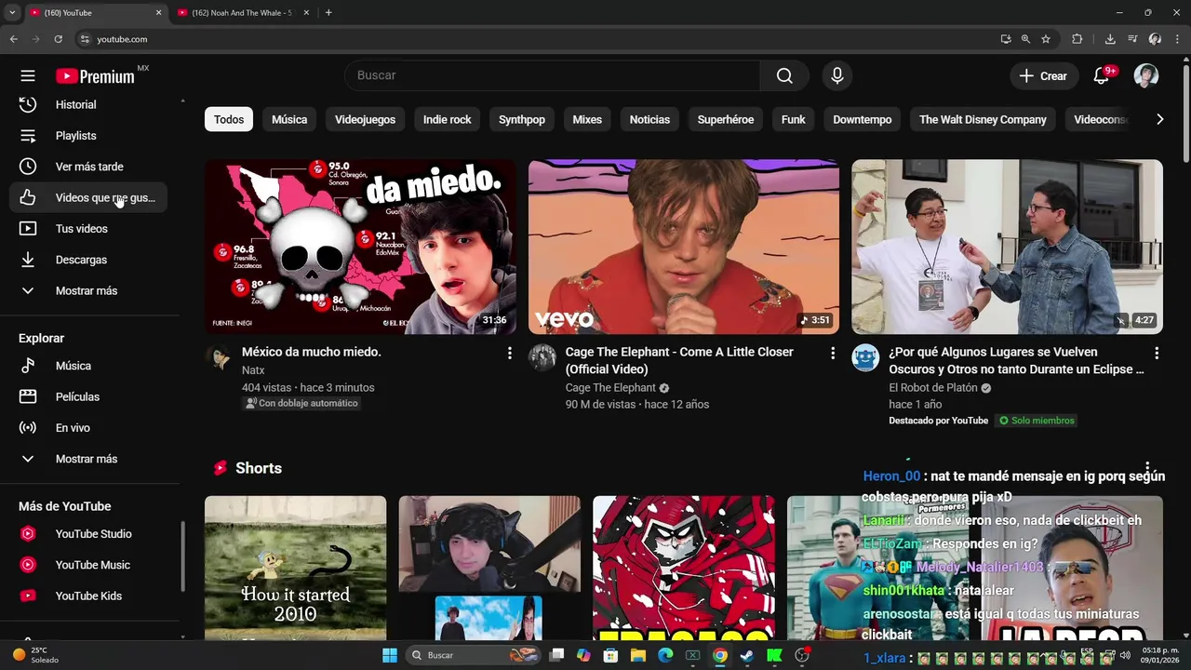Image resolution: width=1191 pixels, height=670 pixels.
Task: Click the Chrome zoom magnifier icon
Action: [x=1025, y=39]
